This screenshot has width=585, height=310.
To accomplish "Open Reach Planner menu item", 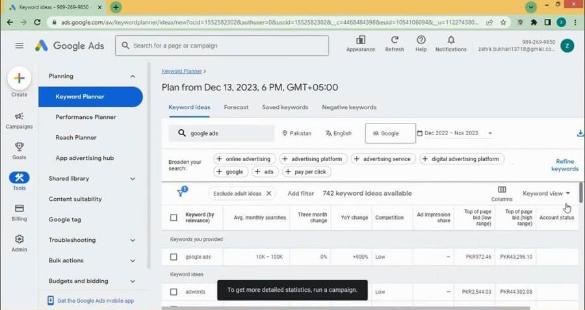I will point(76,138).
